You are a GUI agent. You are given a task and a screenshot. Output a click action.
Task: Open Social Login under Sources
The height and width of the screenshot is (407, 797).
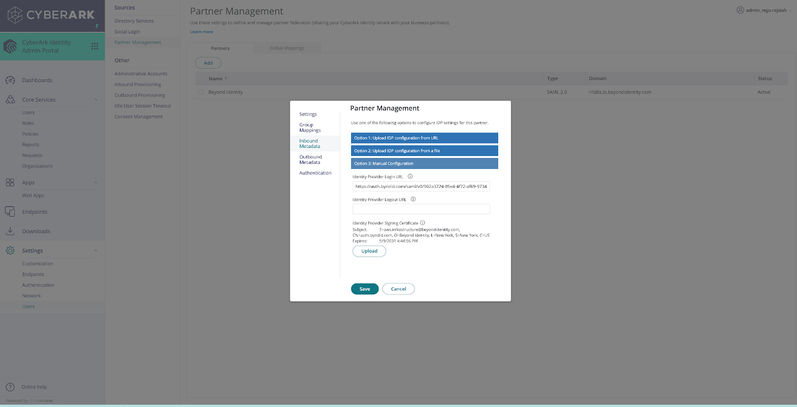pyautogui.click(x=127, y=31)
